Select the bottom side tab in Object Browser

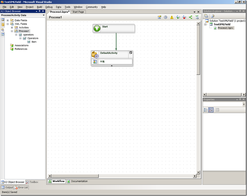pyautogui.click(x=3, y=35)
